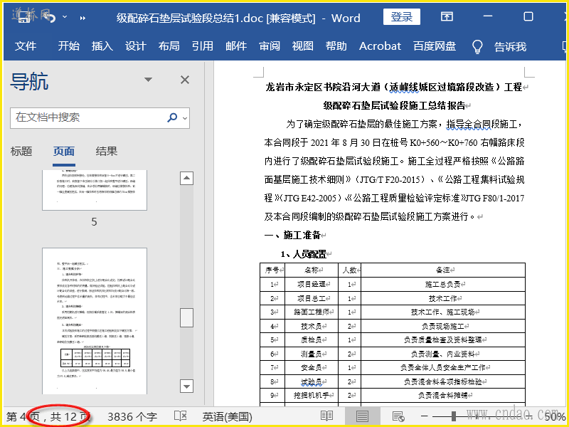Click table cell 试验员
Viewport: 569px width, 427px height.
pyautogui.click(x=312, y=381)
